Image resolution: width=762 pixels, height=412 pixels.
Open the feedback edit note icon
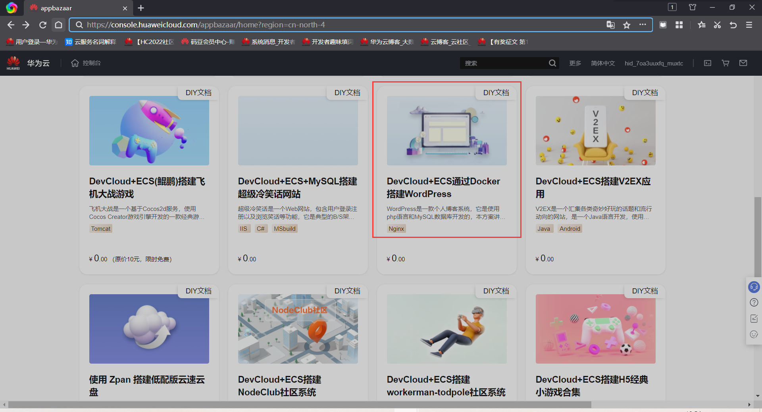[x=754, y=318]
